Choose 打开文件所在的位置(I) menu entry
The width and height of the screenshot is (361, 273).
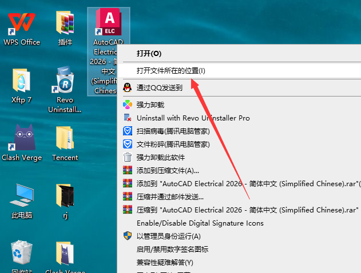coord(170,70)
